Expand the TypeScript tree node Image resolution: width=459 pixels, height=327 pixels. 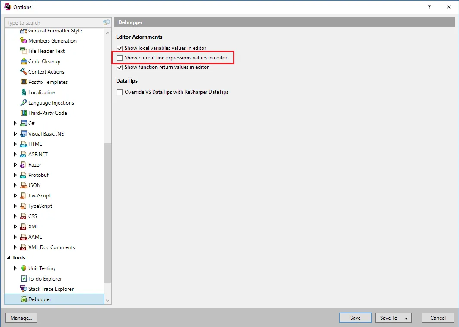click(15, 206)
